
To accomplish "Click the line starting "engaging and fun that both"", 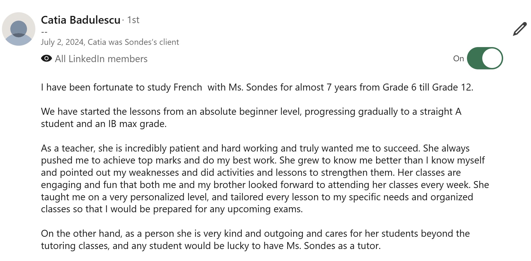I will [x=265, y=185].
